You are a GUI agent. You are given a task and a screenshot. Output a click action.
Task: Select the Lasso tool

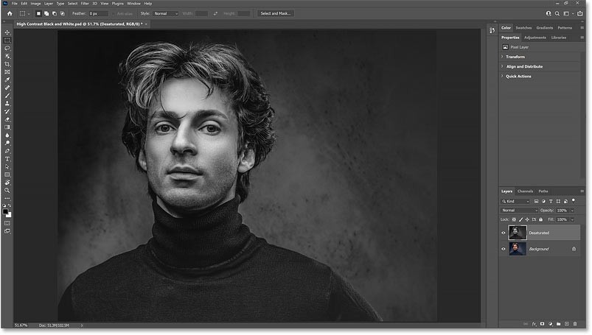click(x=7, y=49)
